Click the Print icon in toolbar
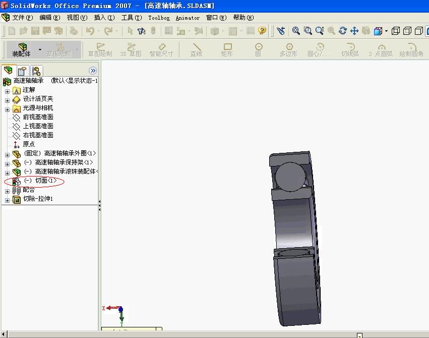 (73, 31)
